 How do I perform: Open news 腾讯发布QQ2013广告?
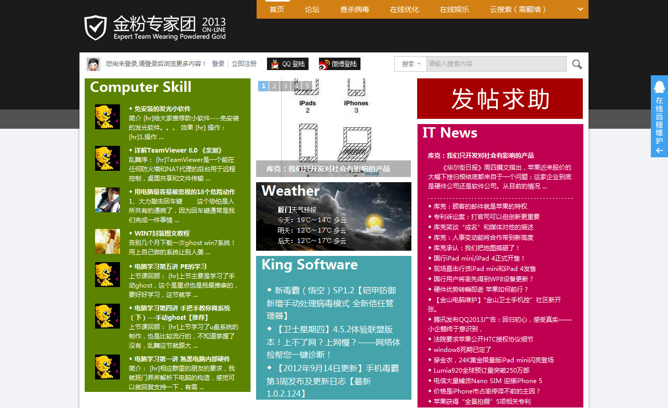coord(500,324)
